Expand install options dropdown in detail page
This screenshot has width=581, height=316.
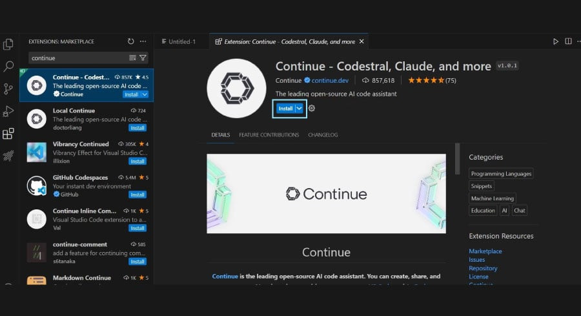coord(299,109)
